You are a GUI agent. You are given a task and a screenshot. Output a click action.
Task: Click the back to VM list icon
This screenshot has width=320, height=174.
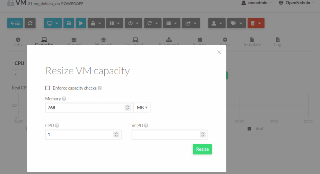15,23
